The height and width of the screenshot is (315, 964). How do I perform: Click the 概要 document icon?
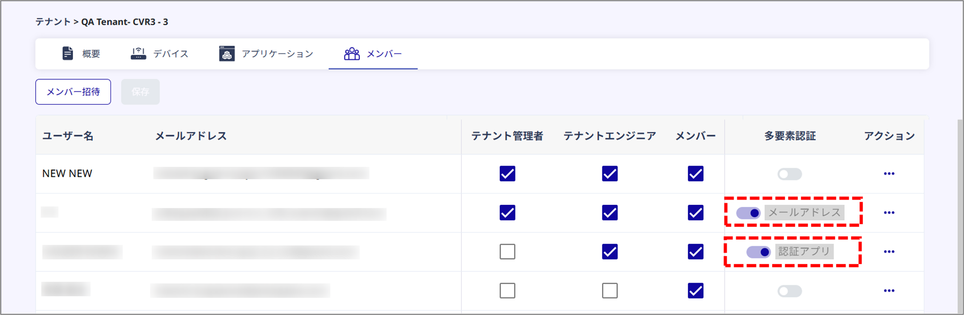point(68,53)
